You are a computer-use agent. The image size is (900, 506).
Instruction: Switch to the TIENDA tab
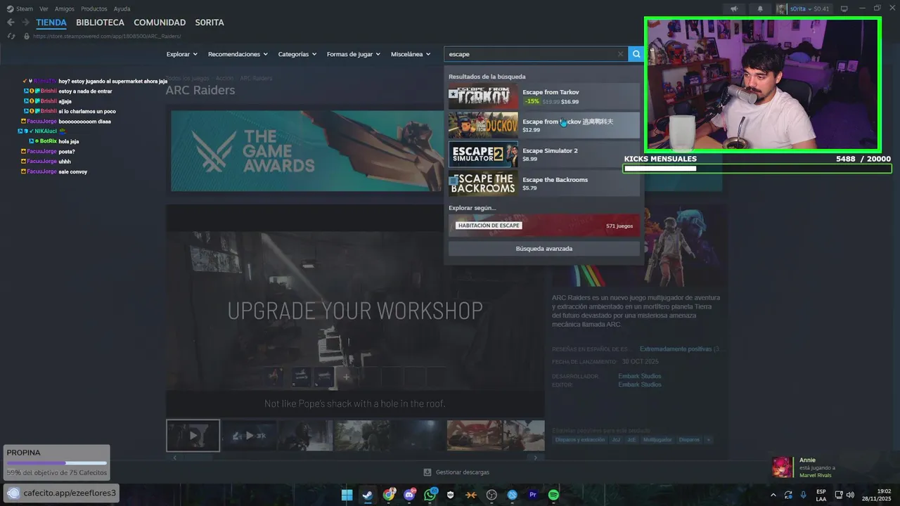click(51, 22)
